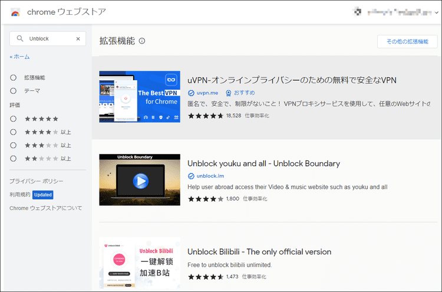The width and height of the screenshot is (442, 292).
Task: Click 'Free to unblock bilibili unlimited' description
Action: tap(230, 265)
